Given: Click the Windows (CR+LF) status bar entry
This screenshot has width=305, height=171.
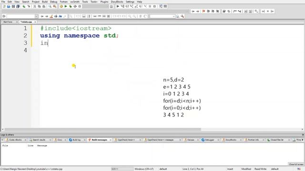Looking at the screenshot, I should click(144, 169).
